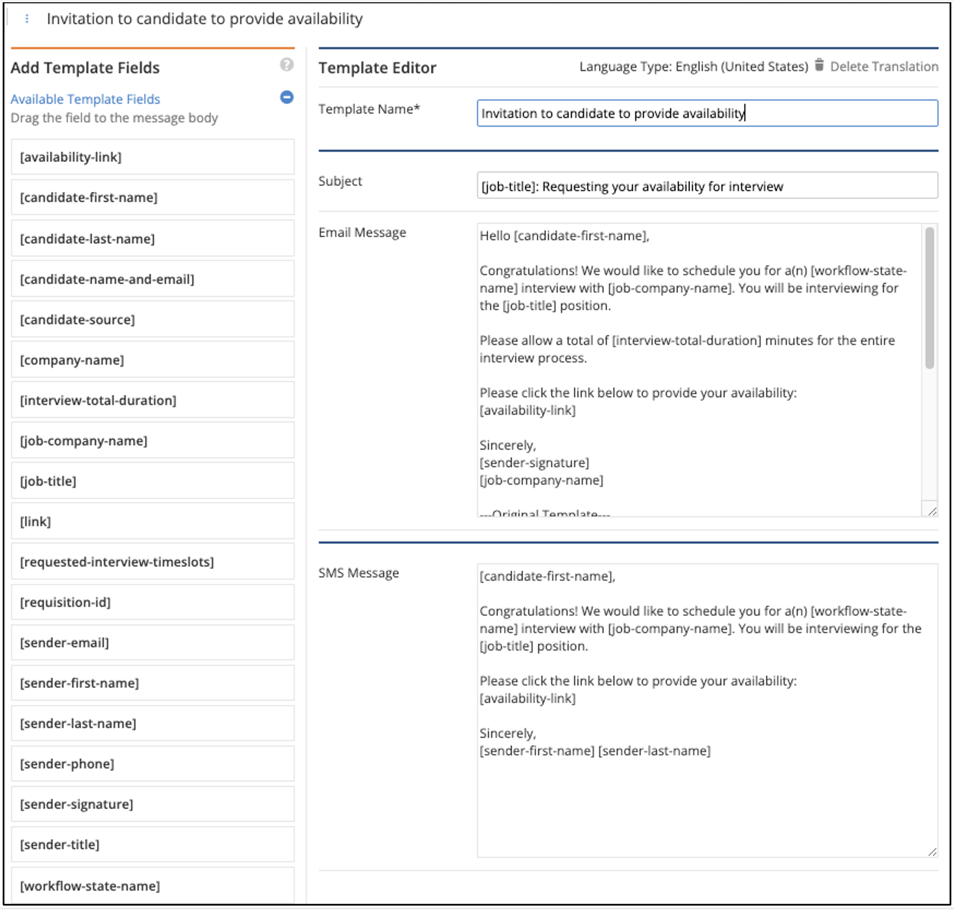The width and height of the screenshot is (954, 910).
Task: Select the [sender-title] field
Action: pos(153,844)
